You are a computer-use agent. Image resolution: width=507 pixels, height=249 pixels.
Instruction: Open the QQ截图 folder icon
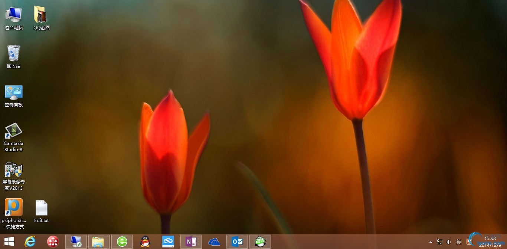coord(41,18)
